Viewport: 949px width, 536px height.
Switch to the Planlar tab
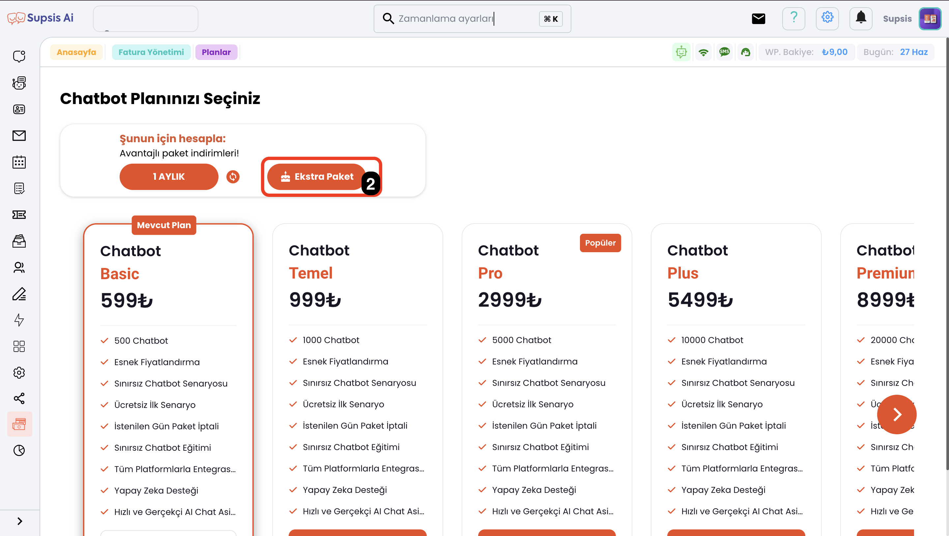point(216,52)
